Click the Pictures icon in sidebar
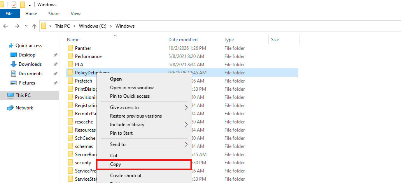Screen dimensions: 401x183 pyautogui.click(x=14, y=83)
